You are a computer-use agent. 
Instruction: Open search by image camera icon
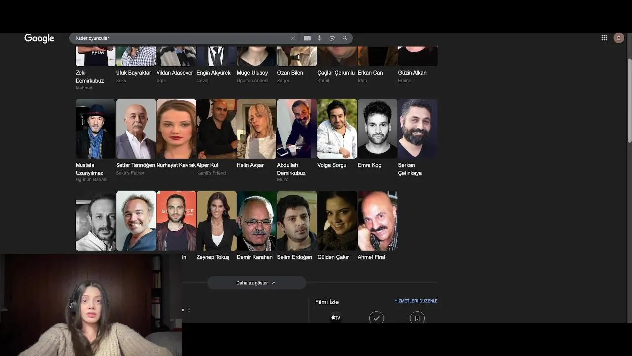pyautogui.click(x=332, y=38)
